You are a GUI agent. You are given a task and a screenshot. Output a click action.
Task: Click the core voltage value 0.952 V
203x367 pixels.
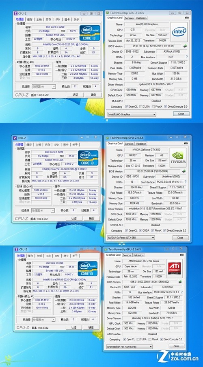[x=70, y=39]
